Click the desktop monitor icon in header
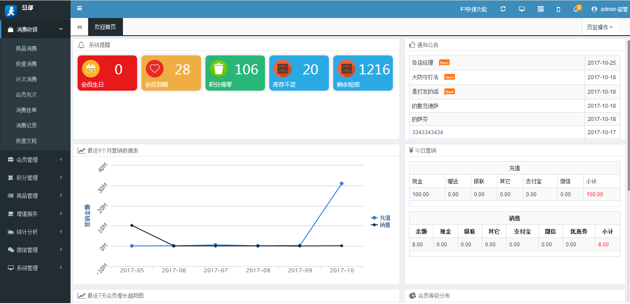 pyautogui.click(x=522, y=9)
